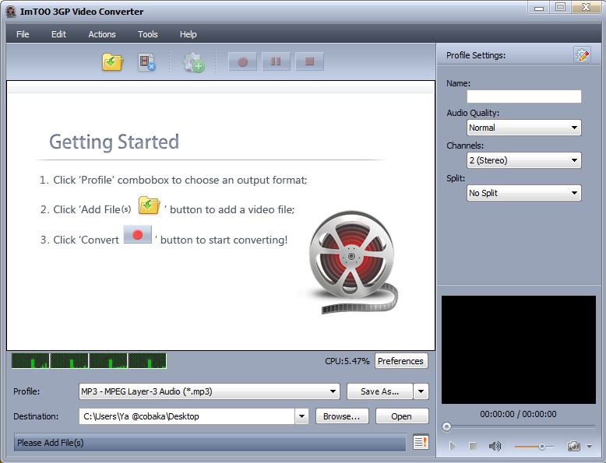Image resolution: width=606 pixels, height=463 pixels.
Task: Click the Add File(s) folder toolbar icon
Action: point(112,61)
